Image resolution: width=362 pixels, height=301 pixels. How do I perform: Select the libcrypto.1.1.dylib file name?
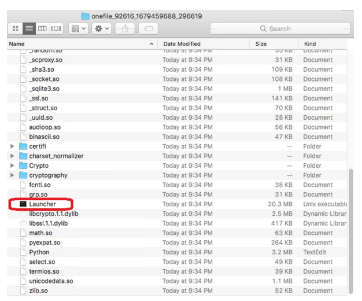tap(54, 214)
